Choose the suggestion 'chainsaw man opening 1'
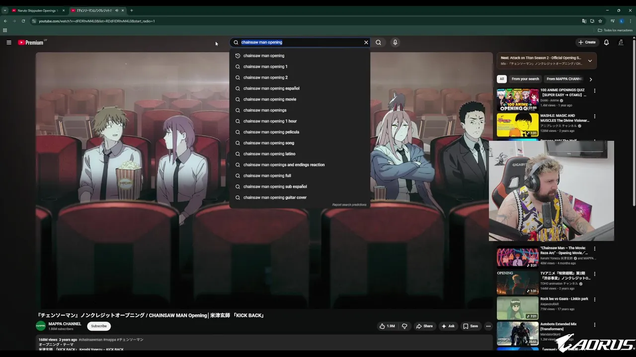Viewport: 636px width, 357px height. point(300,66)
